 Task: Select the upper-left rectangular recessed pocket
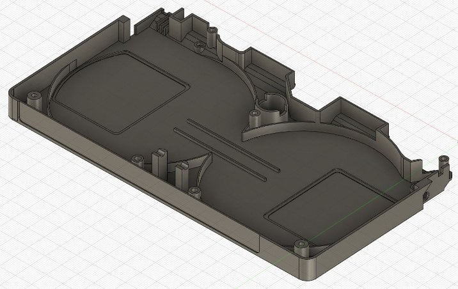(118, 91)
